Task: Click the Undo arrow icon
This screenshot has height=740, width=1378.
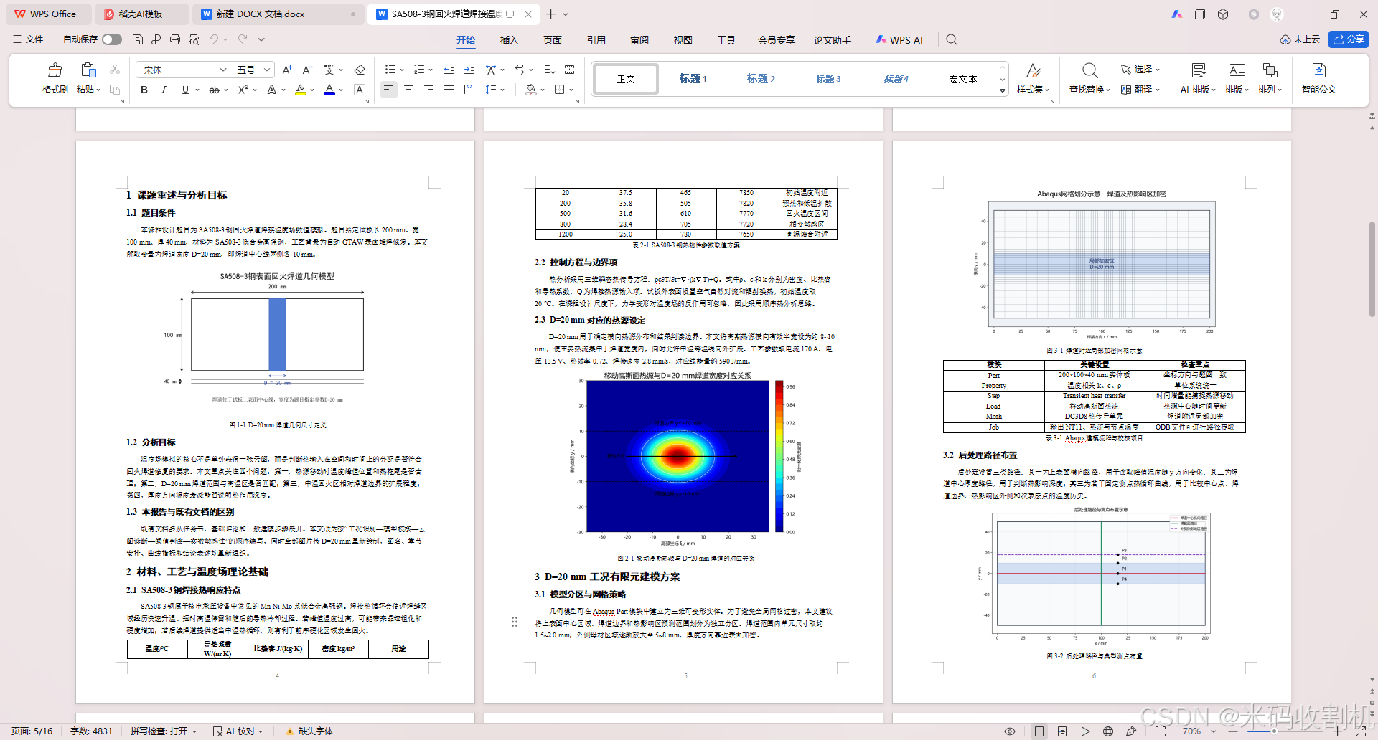Action: coord(213,39)
